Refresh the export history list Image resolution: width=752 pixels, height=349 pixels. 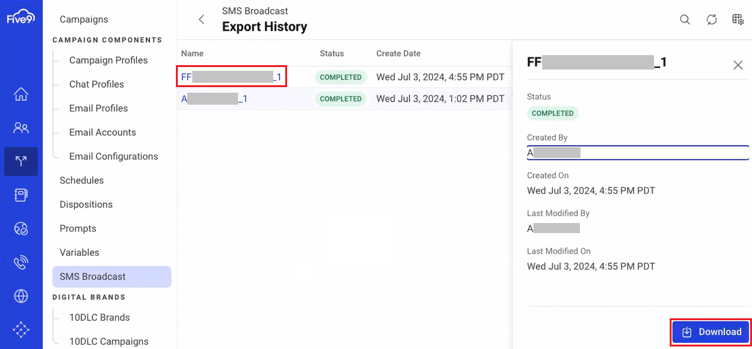(712, 19)
